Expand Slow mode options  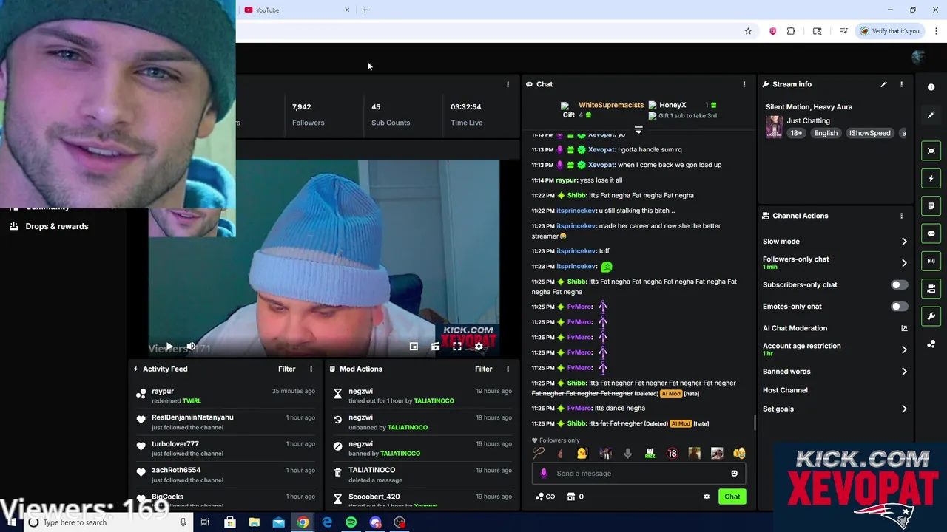tap(904, 242)
